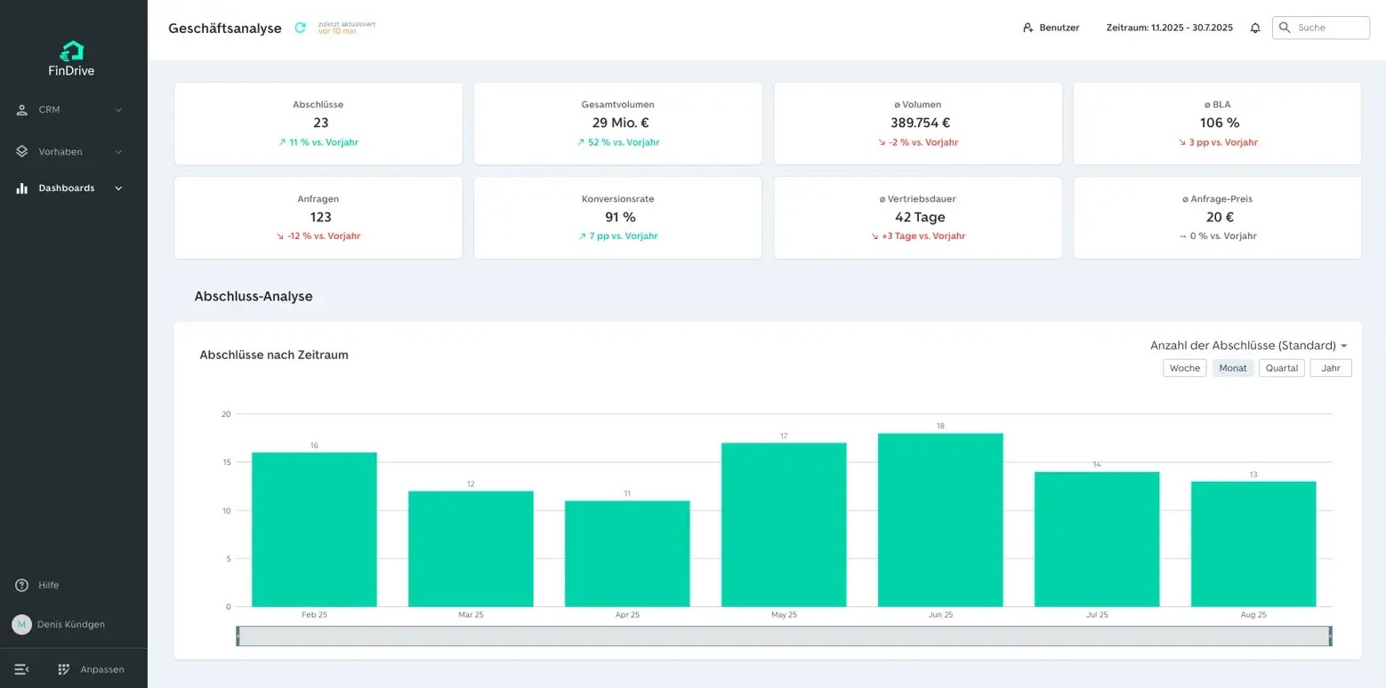
Task: Switch chart grouping to Quartal
Action: tap(1281, 368)
